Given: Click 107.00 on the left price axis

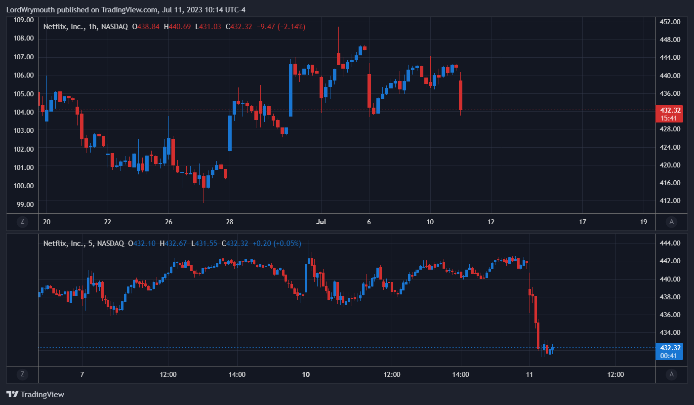Looking at the screenshot, I should tap(24, 57).
